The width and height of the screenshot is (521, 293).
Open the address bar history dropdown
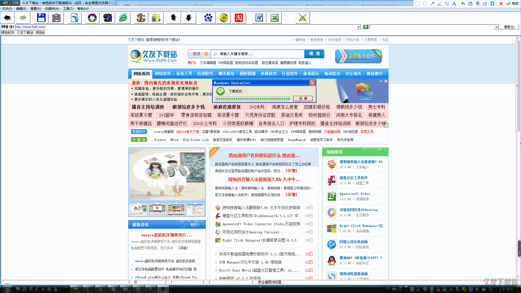click(358, 27)
